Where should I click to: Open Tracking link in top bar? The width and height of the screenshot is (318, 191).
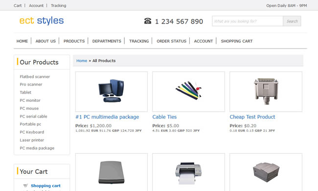(x=58, y=6)
